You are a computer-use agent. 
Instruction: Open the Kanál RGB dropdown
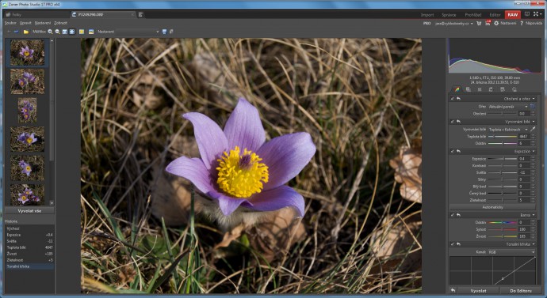pos(511,252)
